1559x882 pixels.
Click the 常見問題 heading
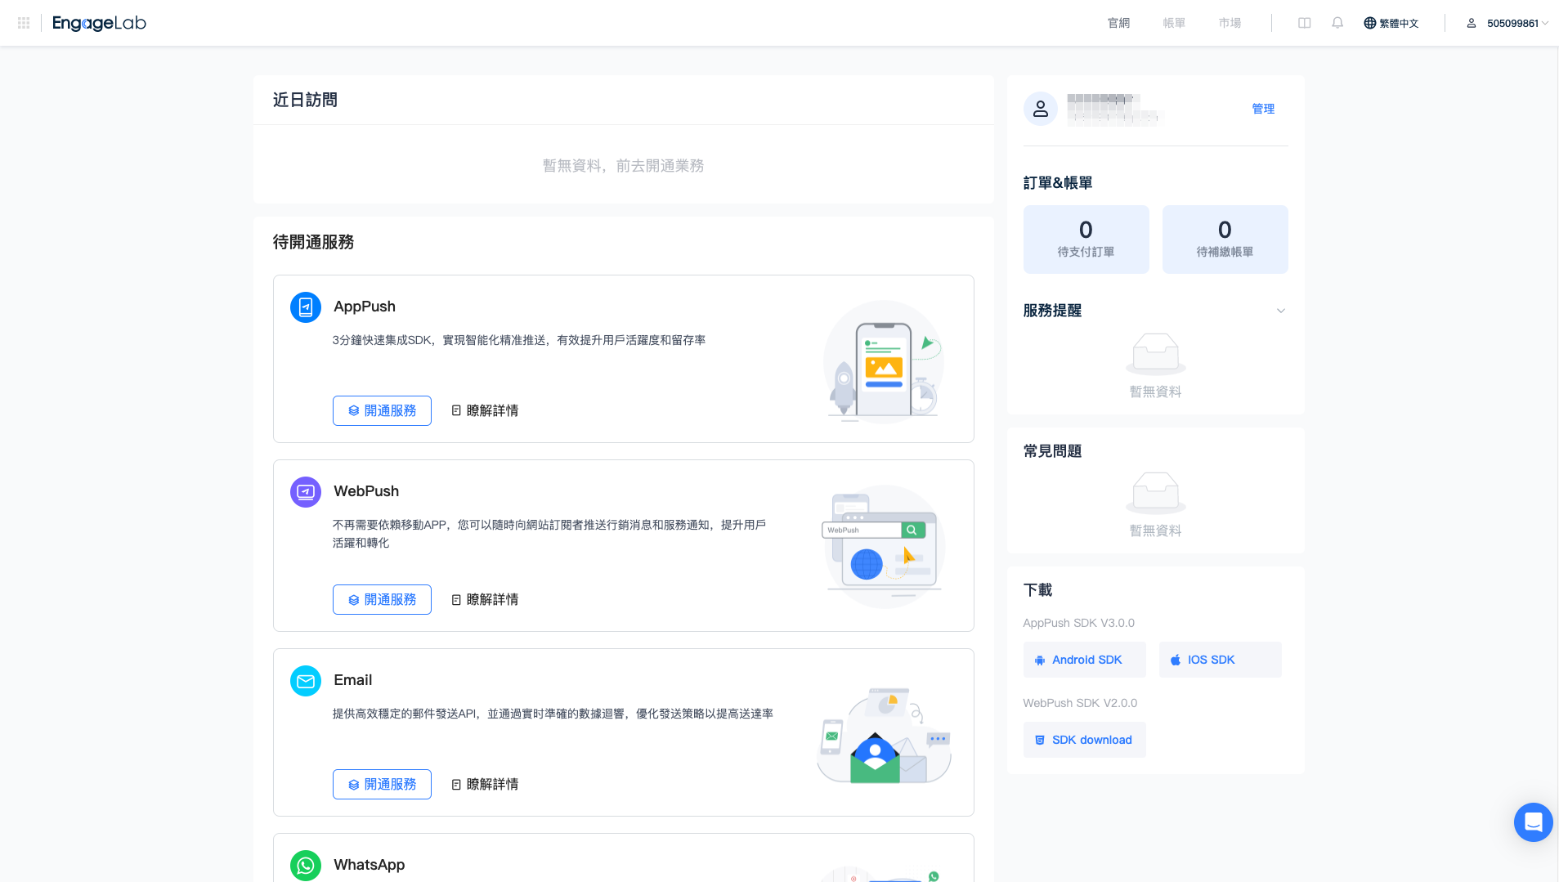[1053, 451]
